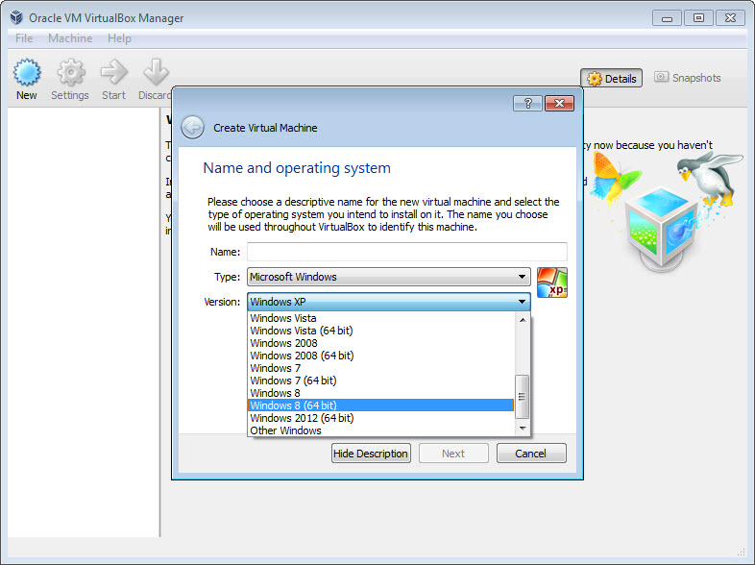Minimize the VirtualBox Manager window
Screen dimensions: 755x565
click(667, 18)
